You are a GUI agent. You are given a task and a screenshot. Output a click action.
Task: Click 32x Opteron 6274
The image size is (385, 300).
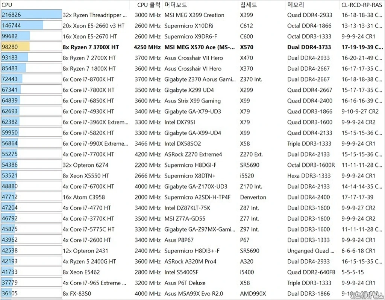click(85, 165)
